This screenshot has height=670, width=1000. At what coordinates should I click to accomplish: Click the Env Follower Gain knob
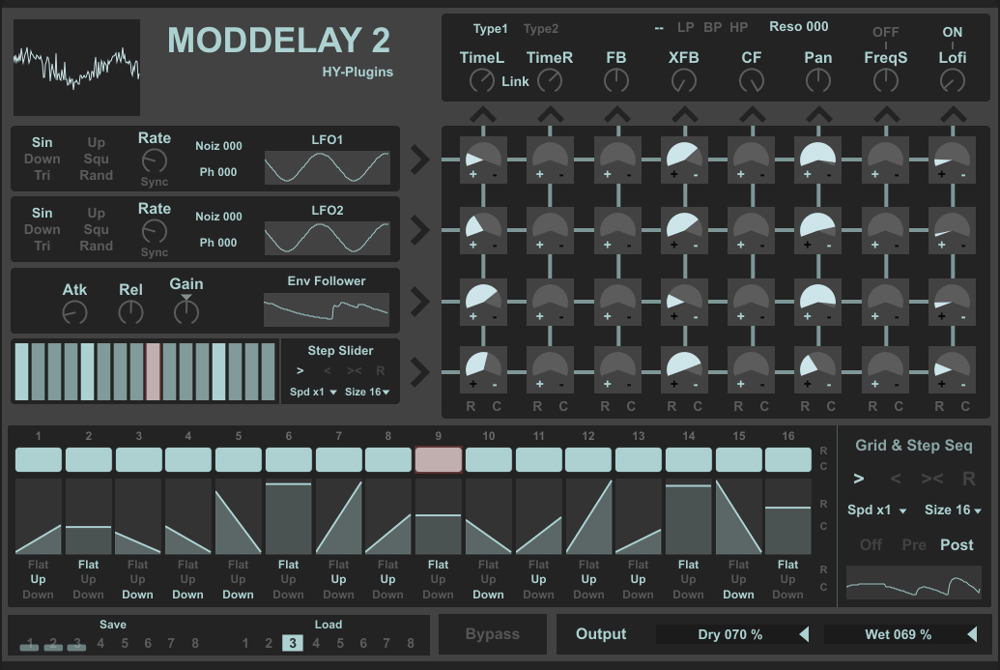coord(186,310)
